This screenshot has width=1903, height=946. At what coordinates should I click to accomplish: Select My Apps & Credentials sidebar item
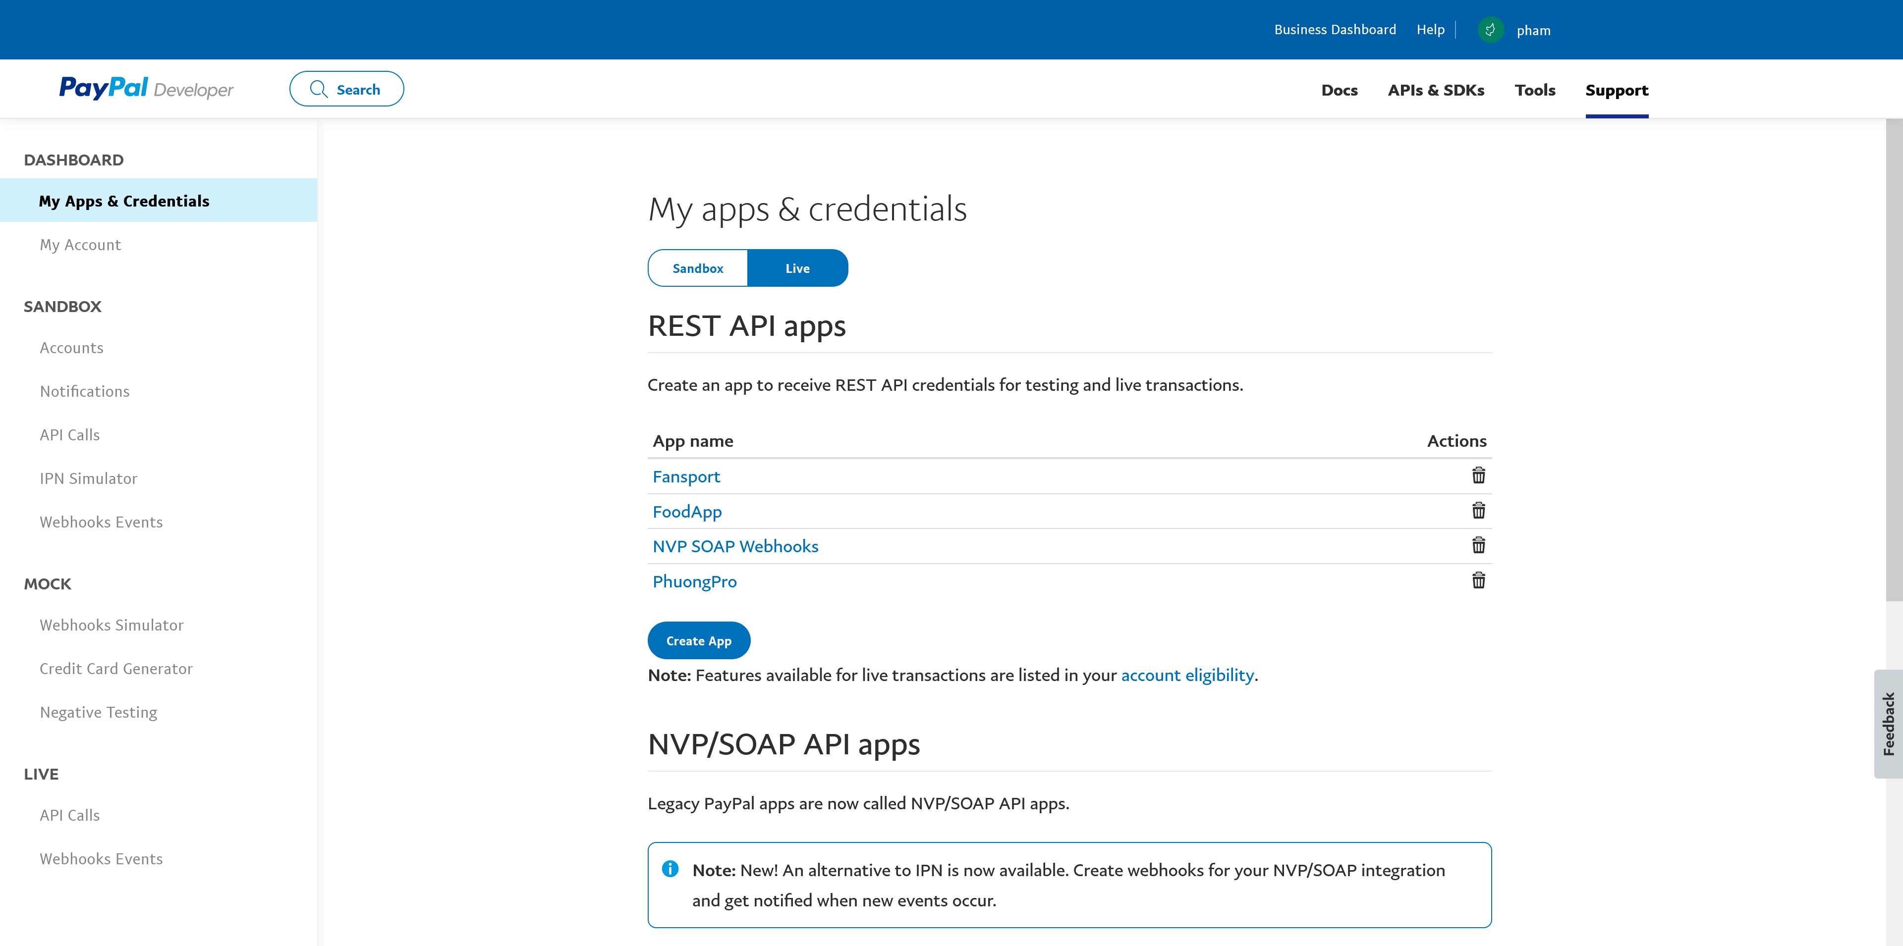(x=158, y=201)
